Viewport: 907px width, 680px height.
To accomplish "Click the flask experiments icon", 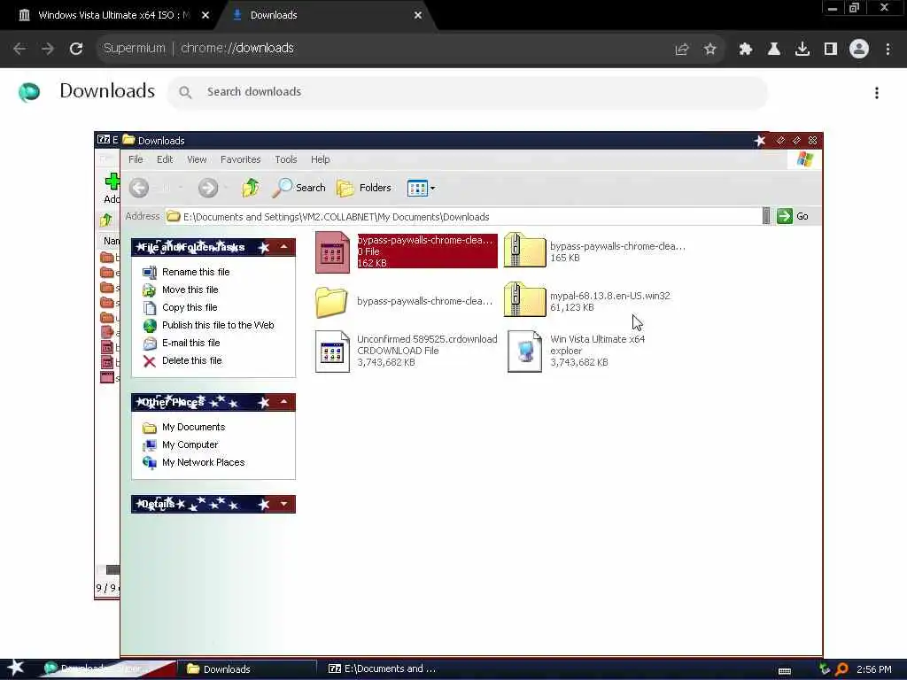I will (x=774, y=50).
